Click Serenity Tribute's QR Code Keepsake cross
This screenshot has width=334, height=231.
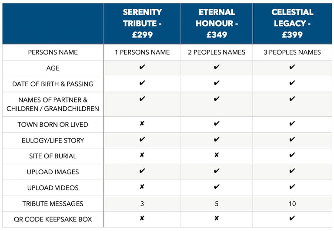point(142,218)
